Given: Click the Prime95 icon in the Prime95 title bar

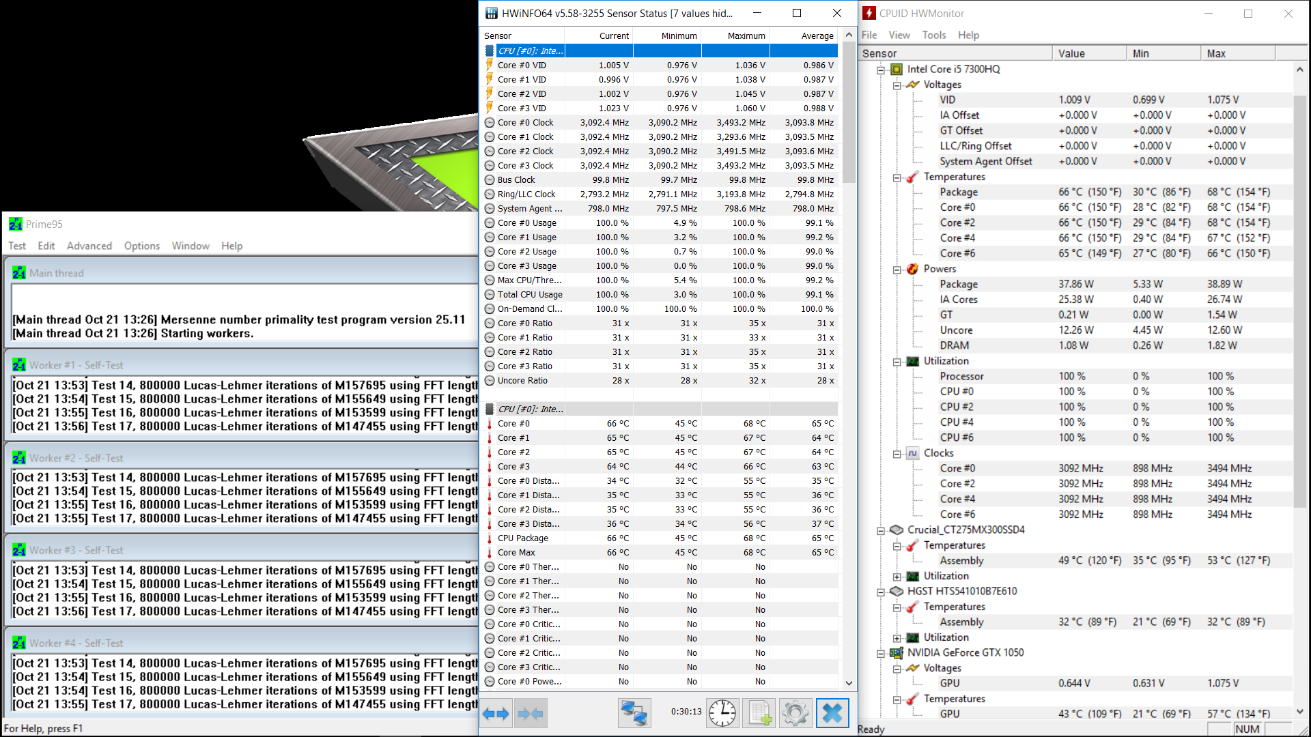Looking at the screenshot, I should 16,224.
